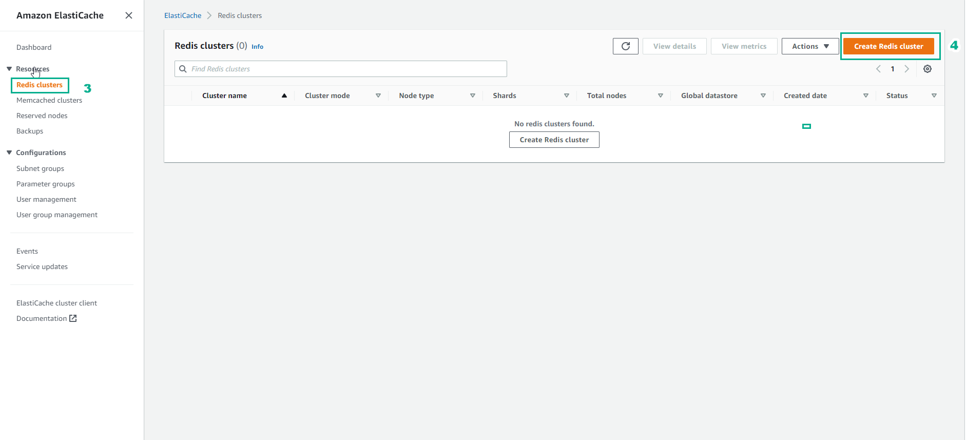This screenshot has height=440, width=966.
Task: Click the search magnifier icon
Action: 183,69
